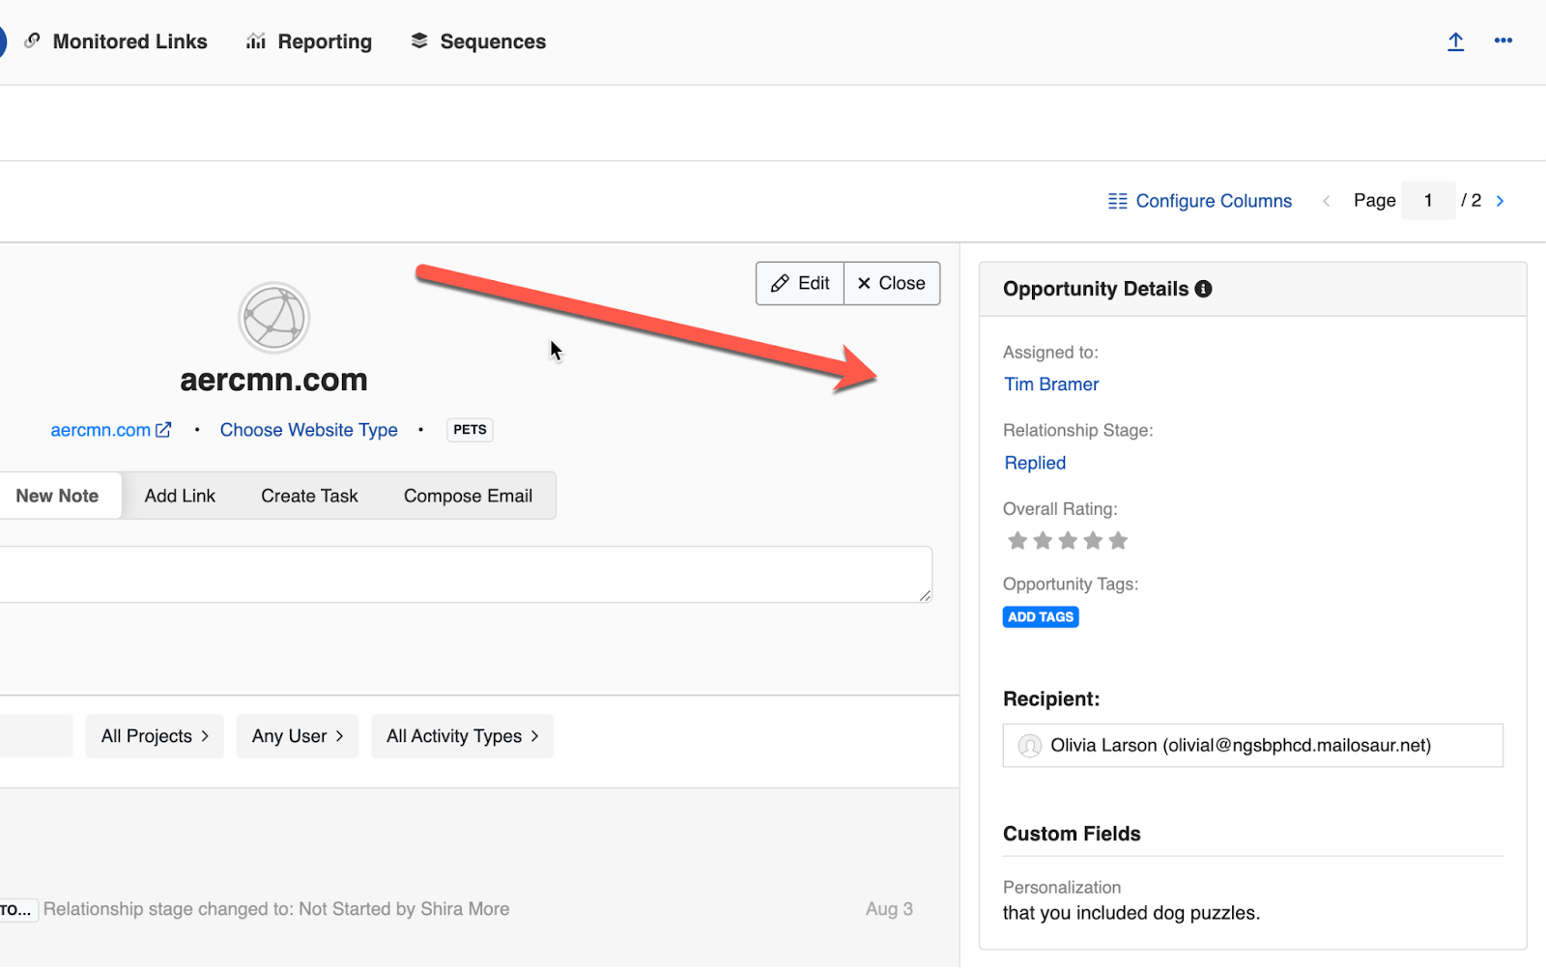1546x968 pixels.
Task: Open the three-dot more options menu
Action: click(x=1503, y=41)
